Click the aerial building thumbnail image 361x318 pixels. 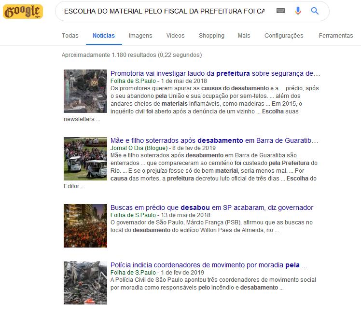(x=85, y=91)
